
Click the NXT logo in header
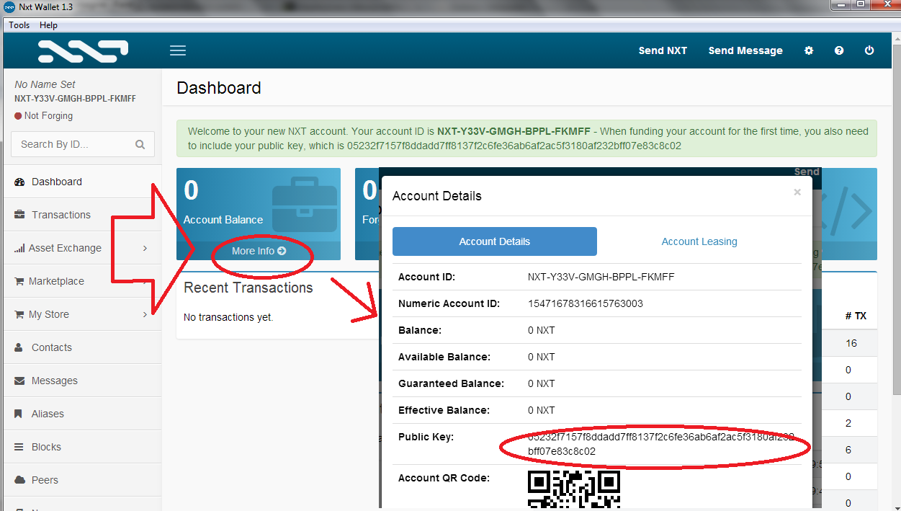(x=83, y=50)
